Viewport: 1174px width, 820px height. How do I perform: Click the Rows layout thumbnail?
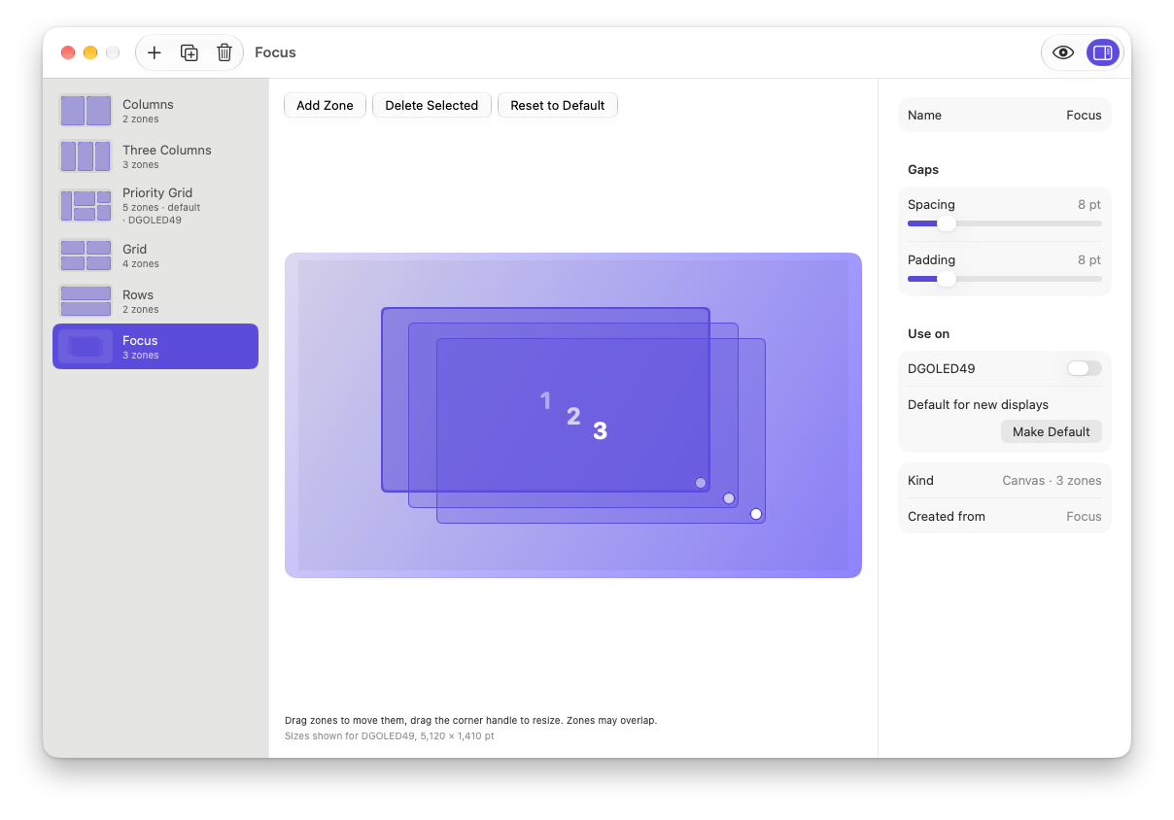coord(86,301)
